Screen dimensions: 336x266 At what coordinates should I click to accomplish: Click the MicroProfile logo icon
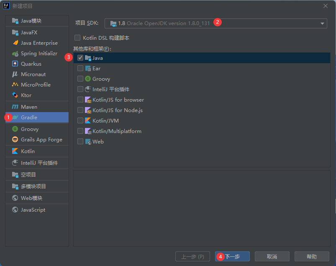(x=15, y=84)
